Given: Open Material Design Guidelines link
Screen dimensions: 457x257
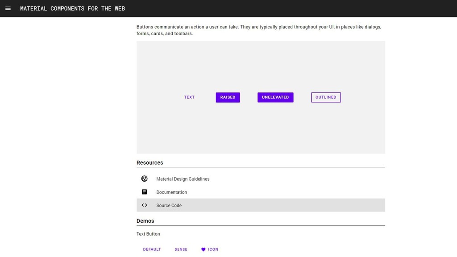Looking at the screenshot, I should (x=261, y=179).
